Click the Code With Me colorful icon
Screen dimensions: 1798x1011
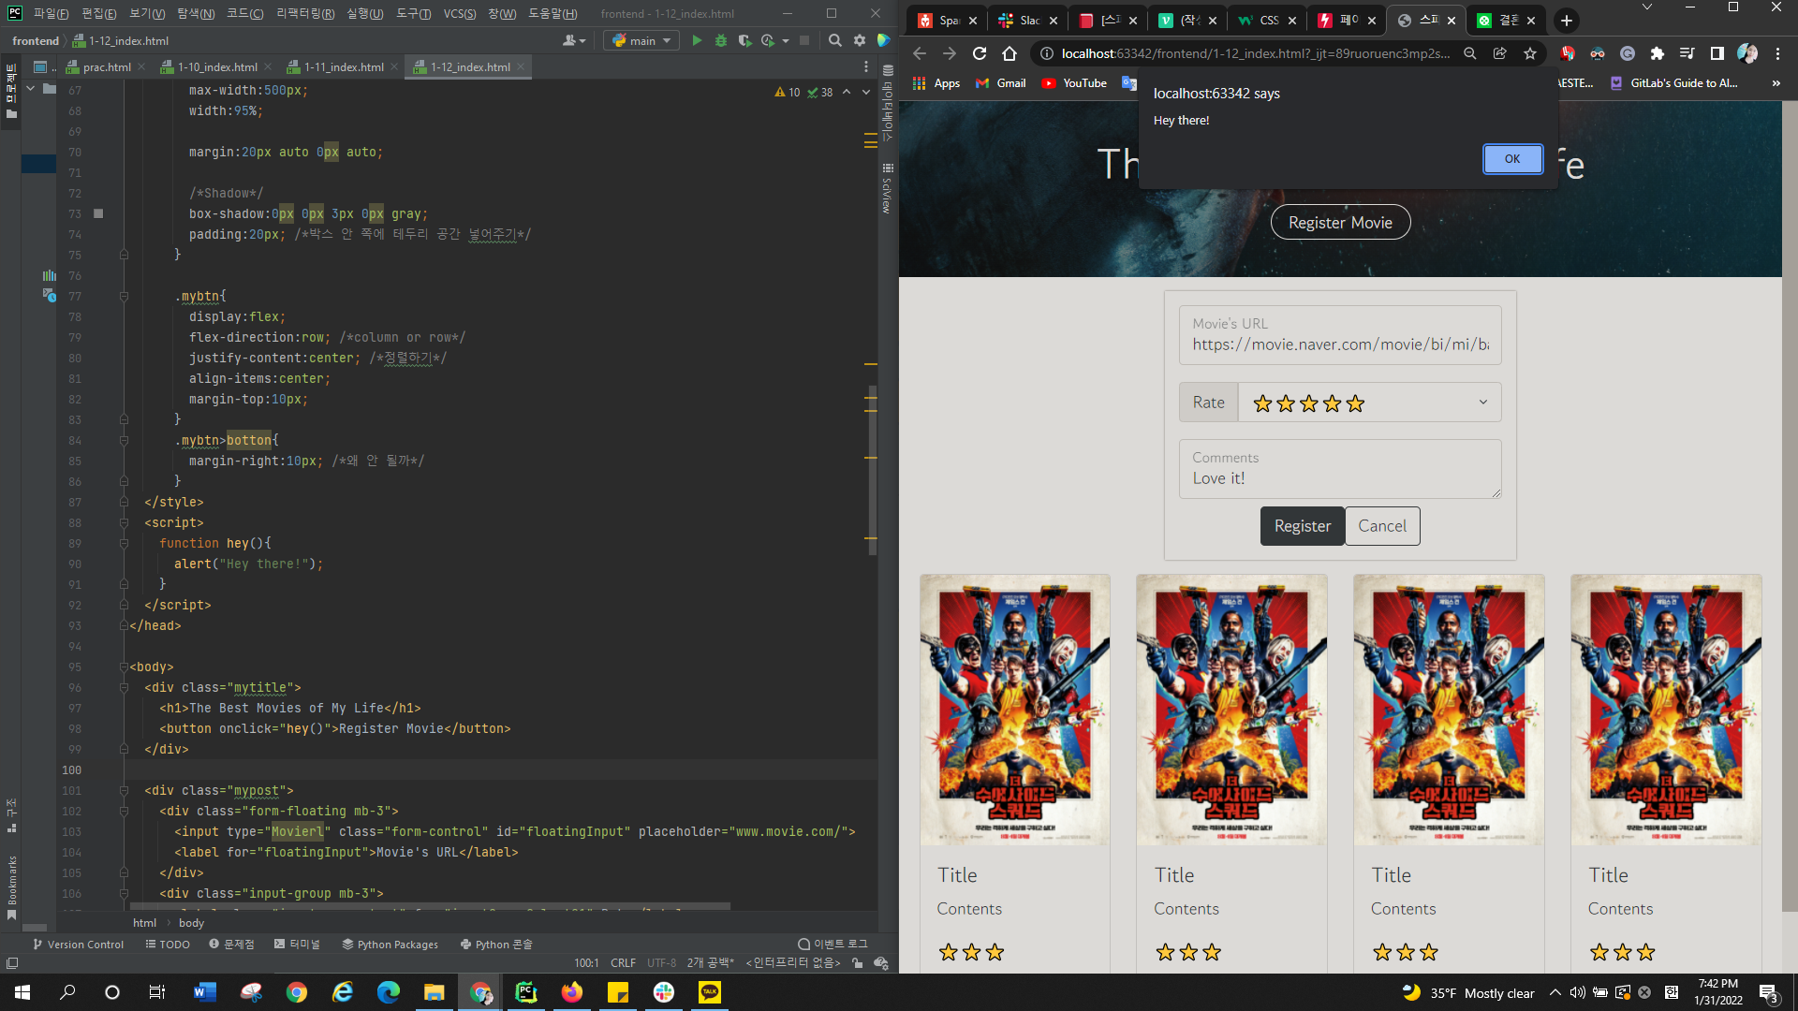pyautogui.click(x=883, y=40)
